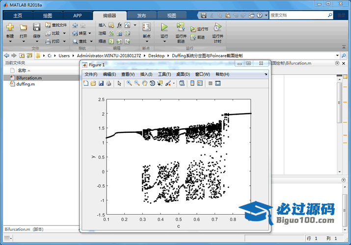Click the search documentation input field
The width and height of the screenshot is (351, 245).
(x=297, y=15)
